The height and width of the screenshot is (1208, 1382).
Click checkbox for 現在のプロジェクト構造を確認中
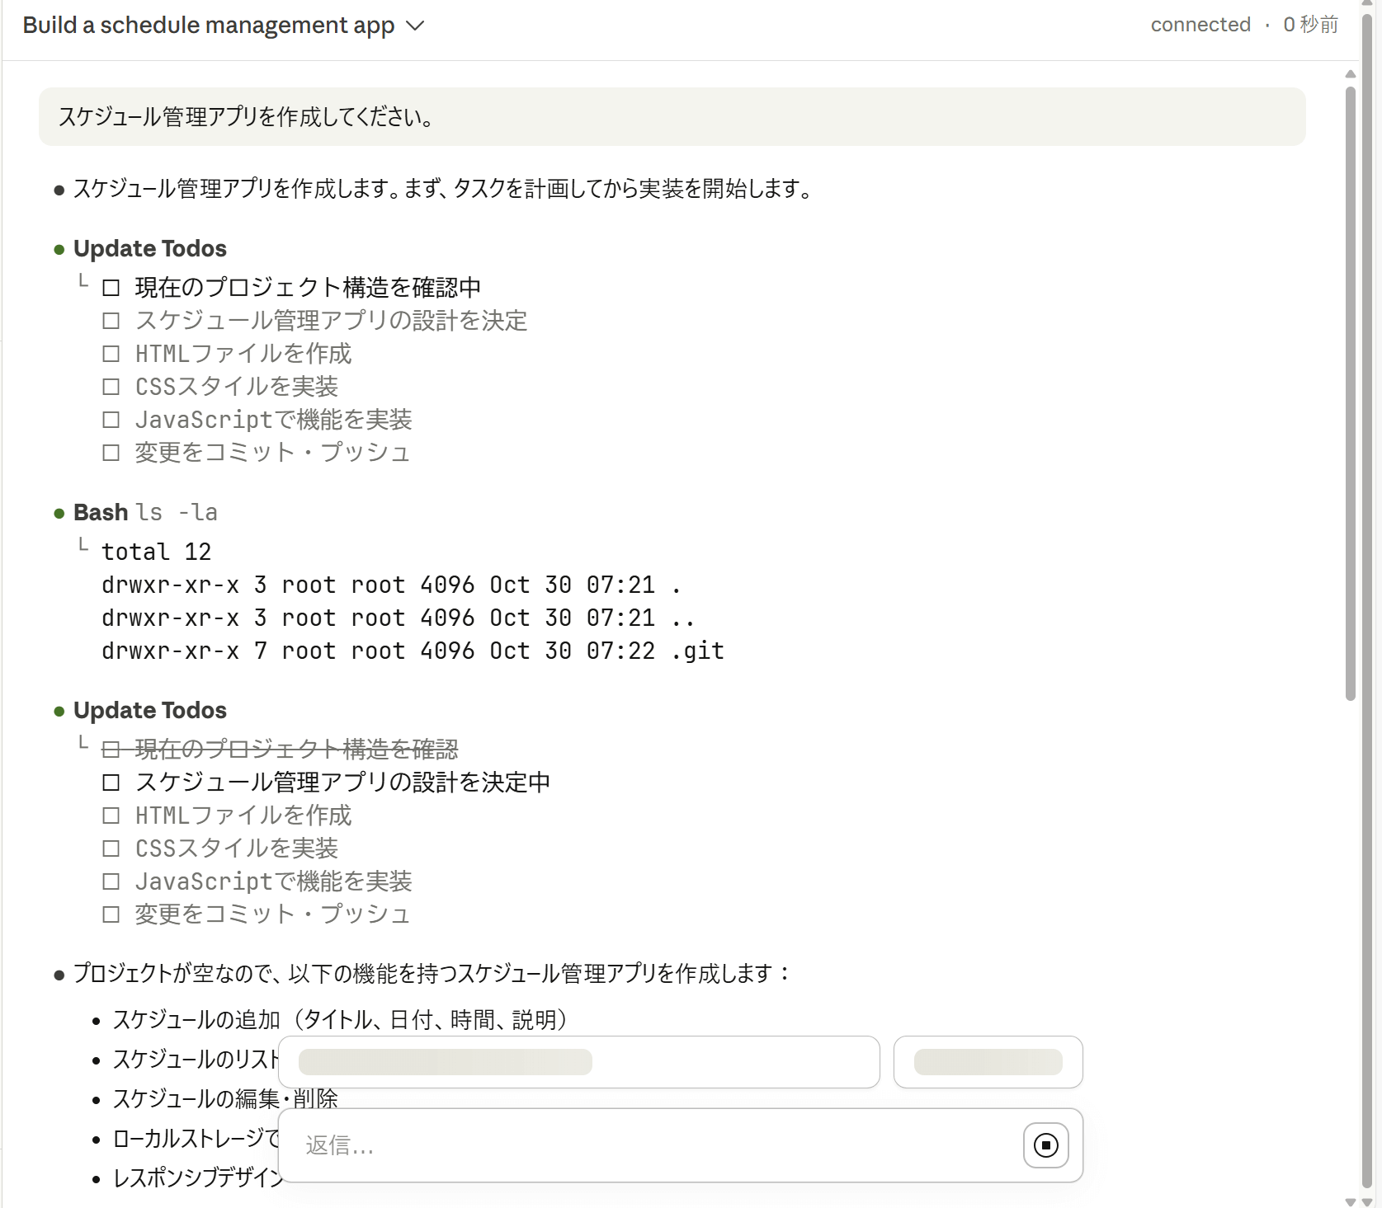(111, 288)
